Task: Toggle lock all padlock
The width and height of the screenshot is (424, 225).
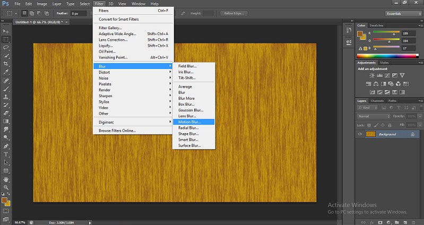Action: click(390, 125)
